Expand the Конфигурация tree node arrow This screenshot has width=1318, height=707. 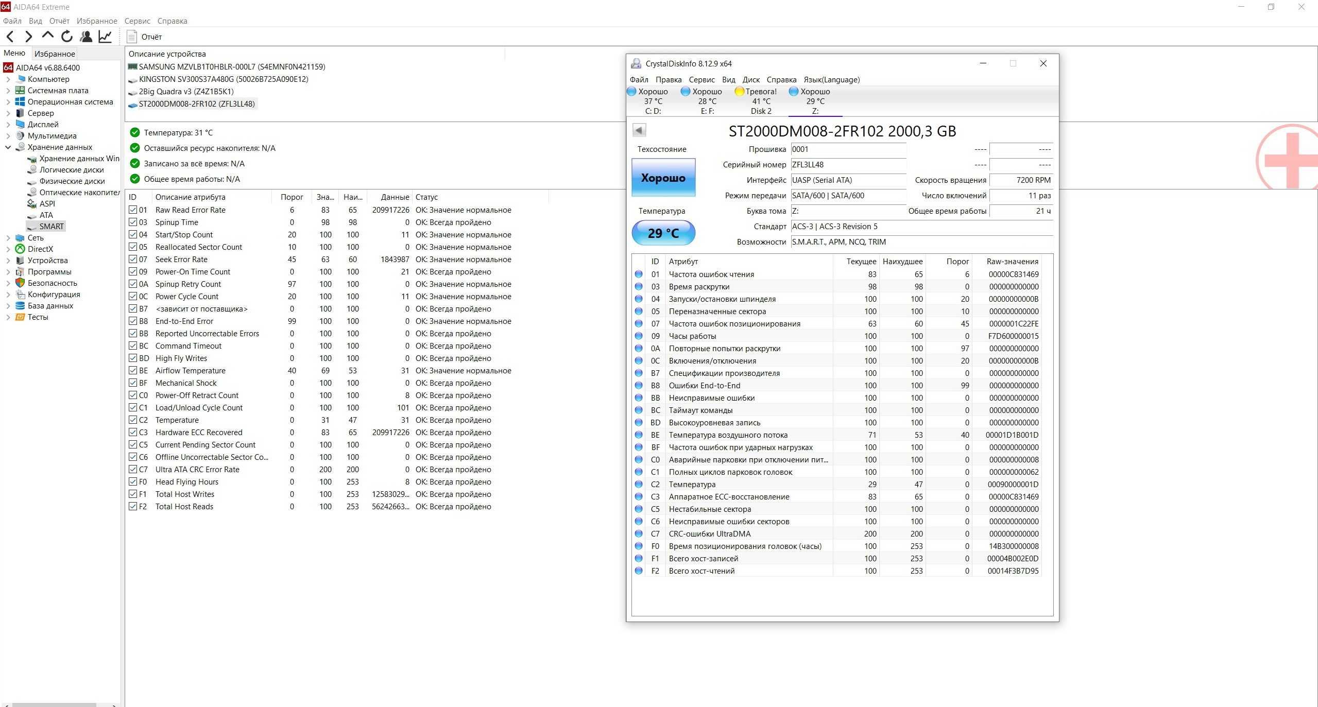coord(8,295)
